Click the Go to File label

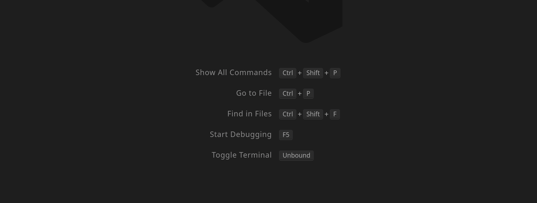[x=254, y=93]
